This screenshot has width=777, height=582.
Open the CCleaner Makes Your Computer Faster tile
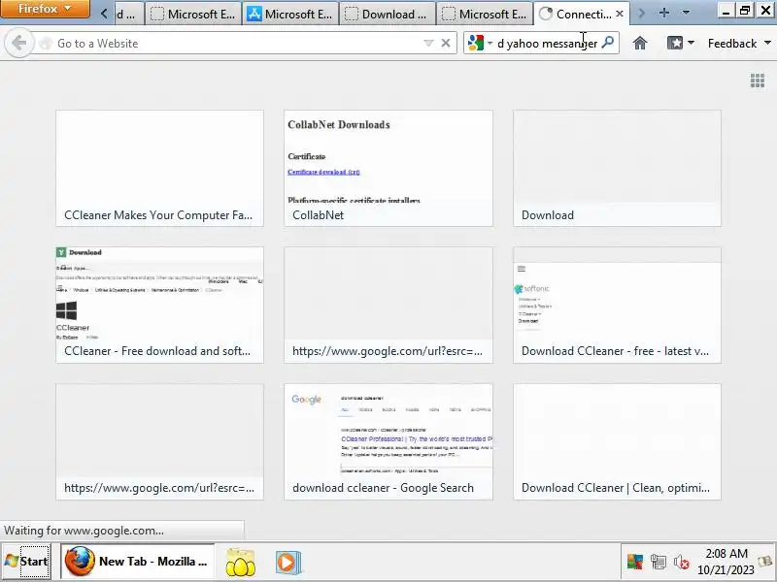[x=159, y=168]
